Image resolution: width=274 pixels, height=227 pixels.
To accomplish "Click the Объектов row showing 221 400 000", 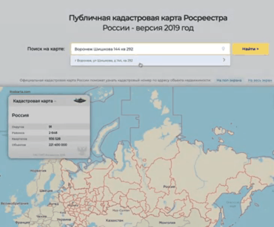I will tap(49, 145).
